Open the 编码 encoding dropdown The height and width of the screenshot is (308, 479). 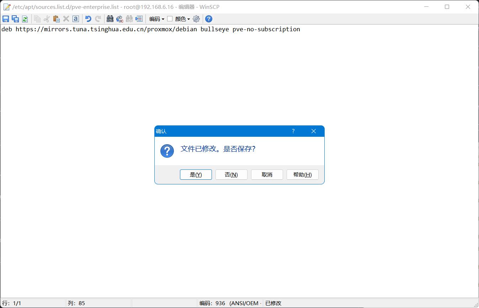157,19
